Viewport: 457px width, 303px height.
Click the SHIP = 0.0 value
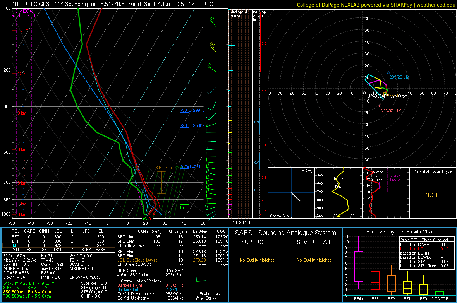(x=91, y=296)
